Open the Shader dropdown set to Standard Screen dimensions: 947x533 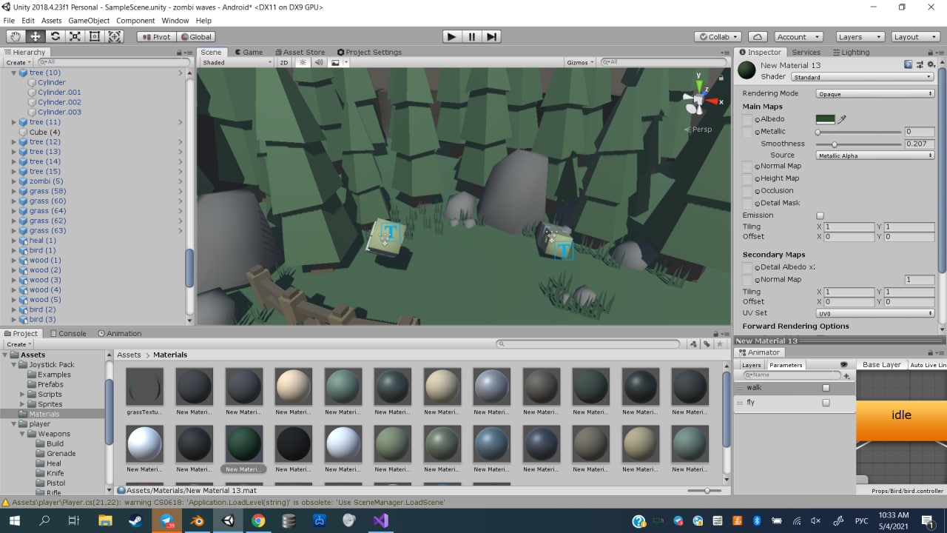click(x=862, y=77)
